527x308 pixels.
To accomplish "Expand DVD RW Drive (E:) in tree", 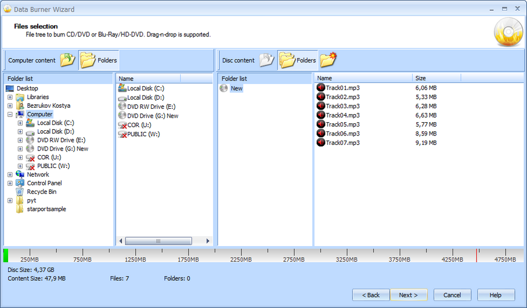I will click(20, 140).
